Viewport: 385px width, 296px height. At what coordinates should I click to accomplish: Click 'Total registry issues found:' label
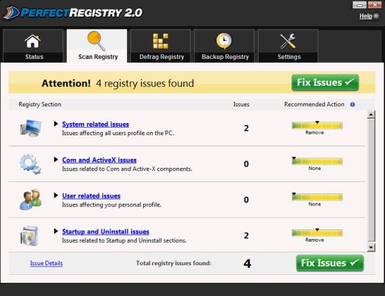pyautogui.click(x=174, y=263)
